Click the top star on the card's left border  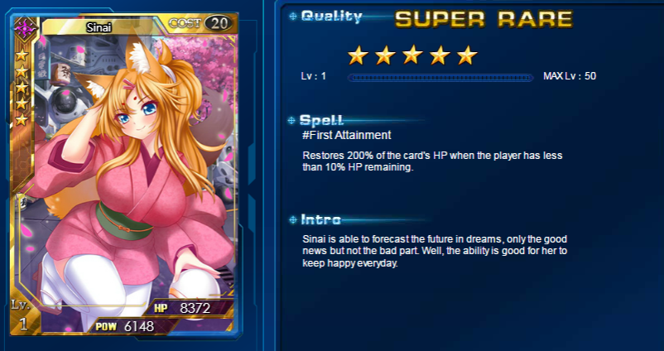click(x=22, y=55)
